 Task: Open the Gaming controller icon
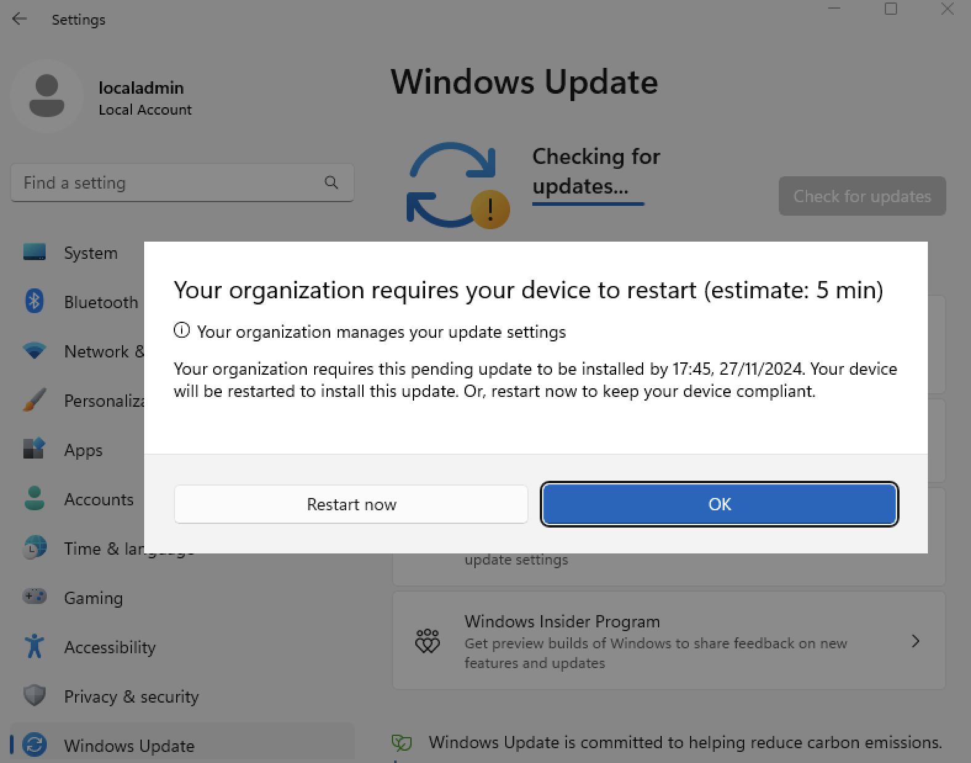tap(35, 597)
